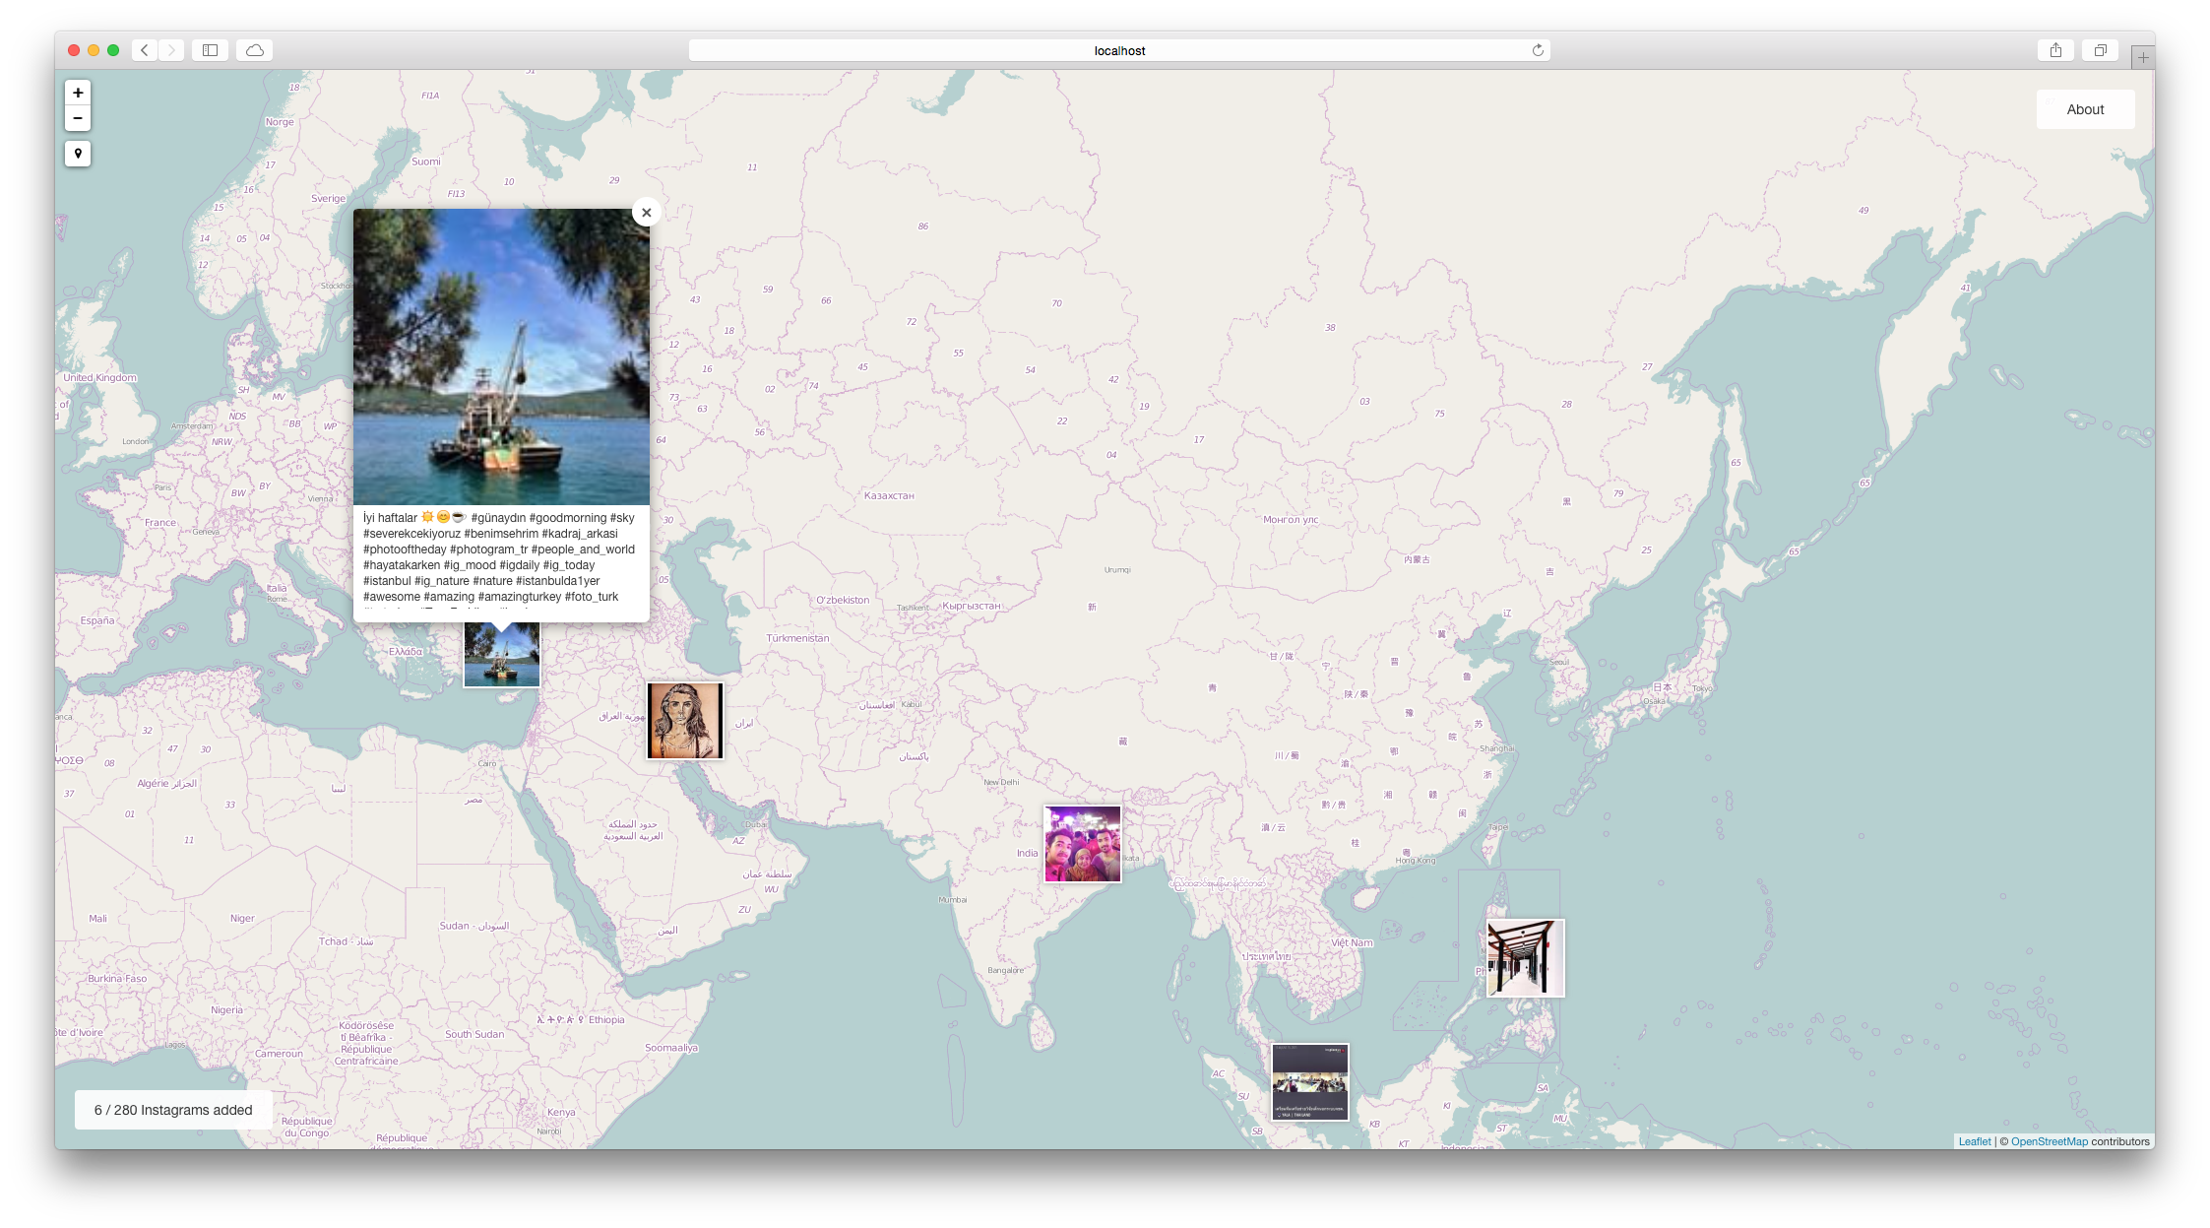Open the meeting room marker near Malaysia
This screenshot has height=1228, width=2210.
point(1310,1082)
